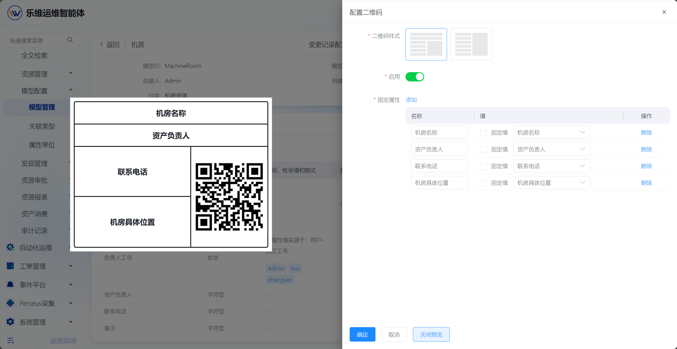Click the Perseus采集 diamond icon
Viewport: 677px width, 349px height.
[10, 303]
